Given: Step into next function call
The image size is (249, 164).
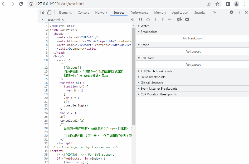Looking at the screenshot, I should pyautogui.click(x=155, y=19).
